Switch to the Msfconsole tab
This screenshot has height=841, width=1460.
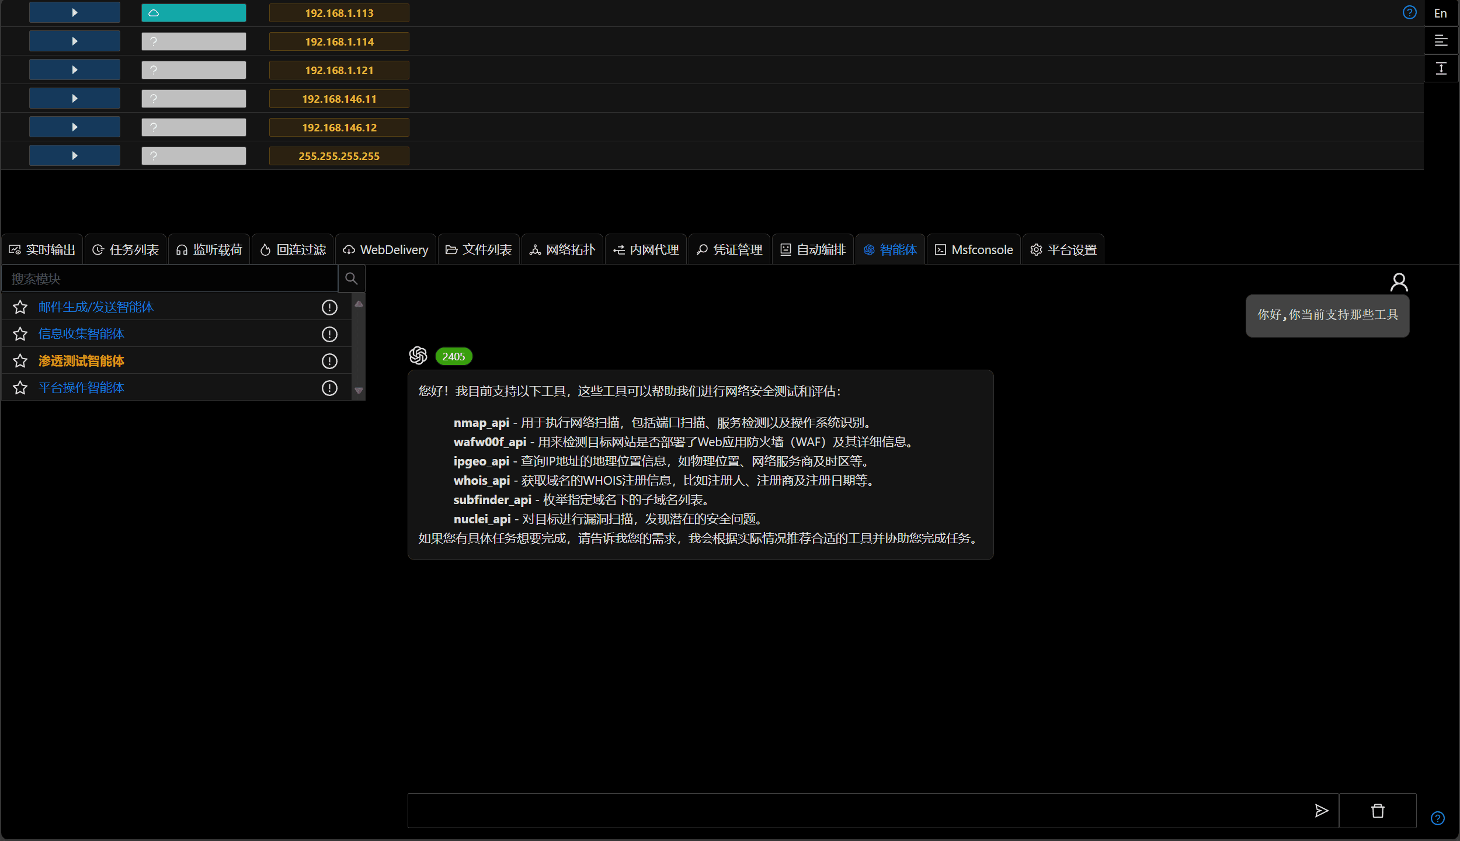click(x=974, y=249)
